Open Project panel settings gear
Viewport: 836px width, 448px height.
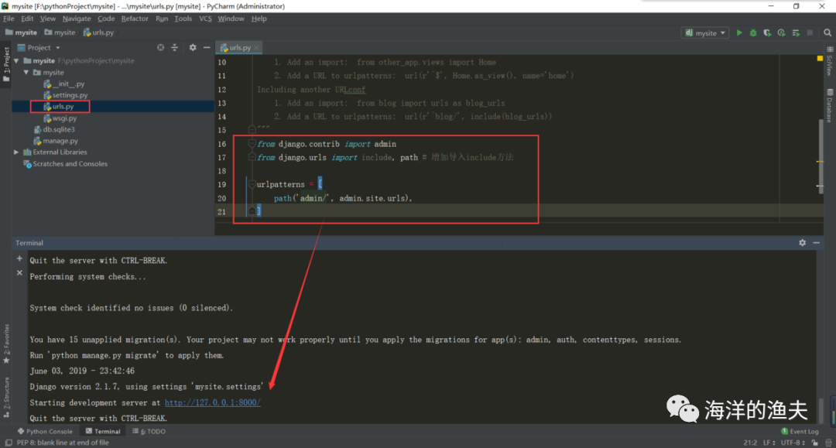[193, 47]
